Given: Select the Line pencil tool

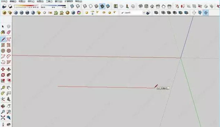Looking at the screenshot, I should (x=3, y=39).
